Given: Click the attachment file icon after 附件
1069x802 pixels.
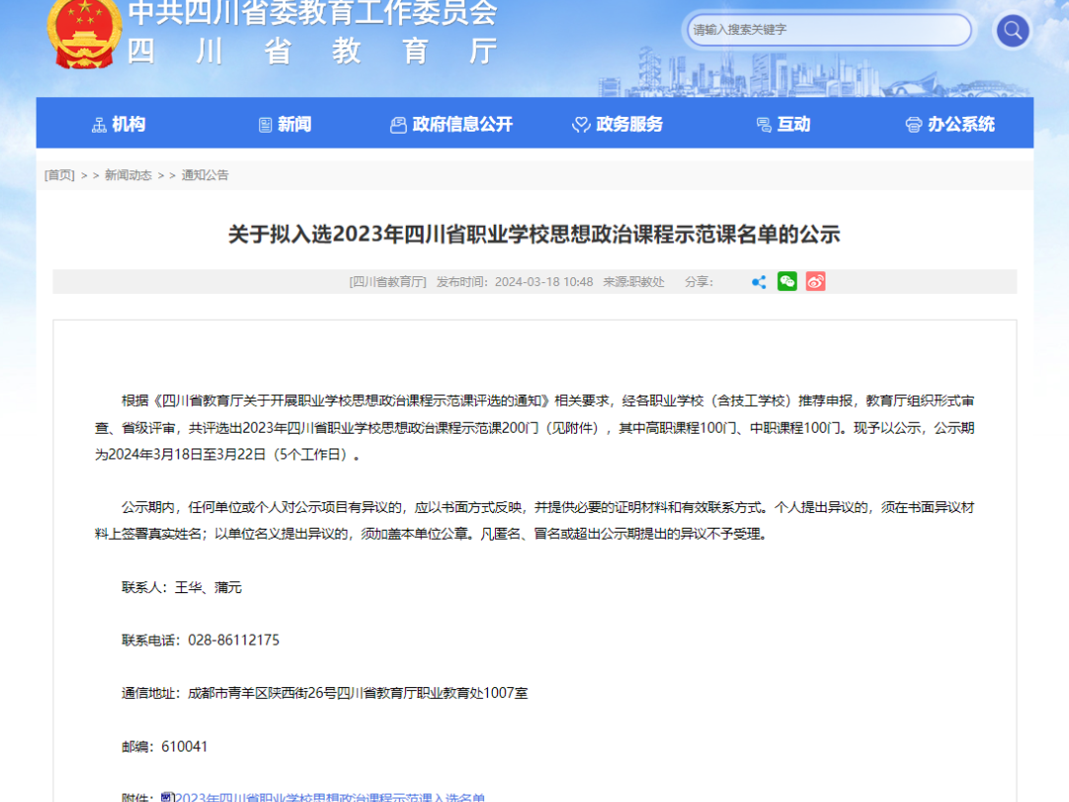Looking at the screenshot, I should point(166,797).
